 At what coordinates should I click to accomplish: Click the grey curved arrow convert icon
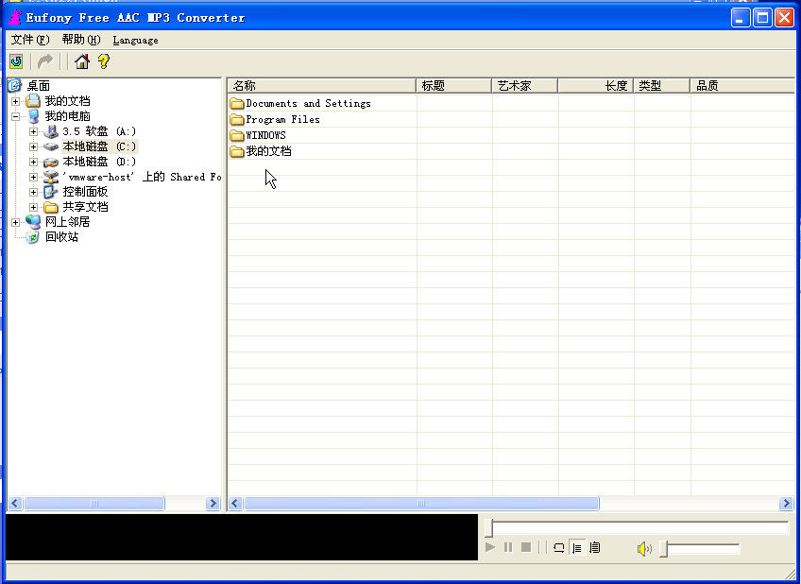click(x=45, y=61)
